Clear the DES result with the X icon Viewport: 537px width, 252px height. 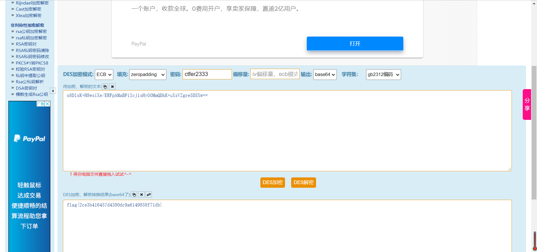pos(142,195)
